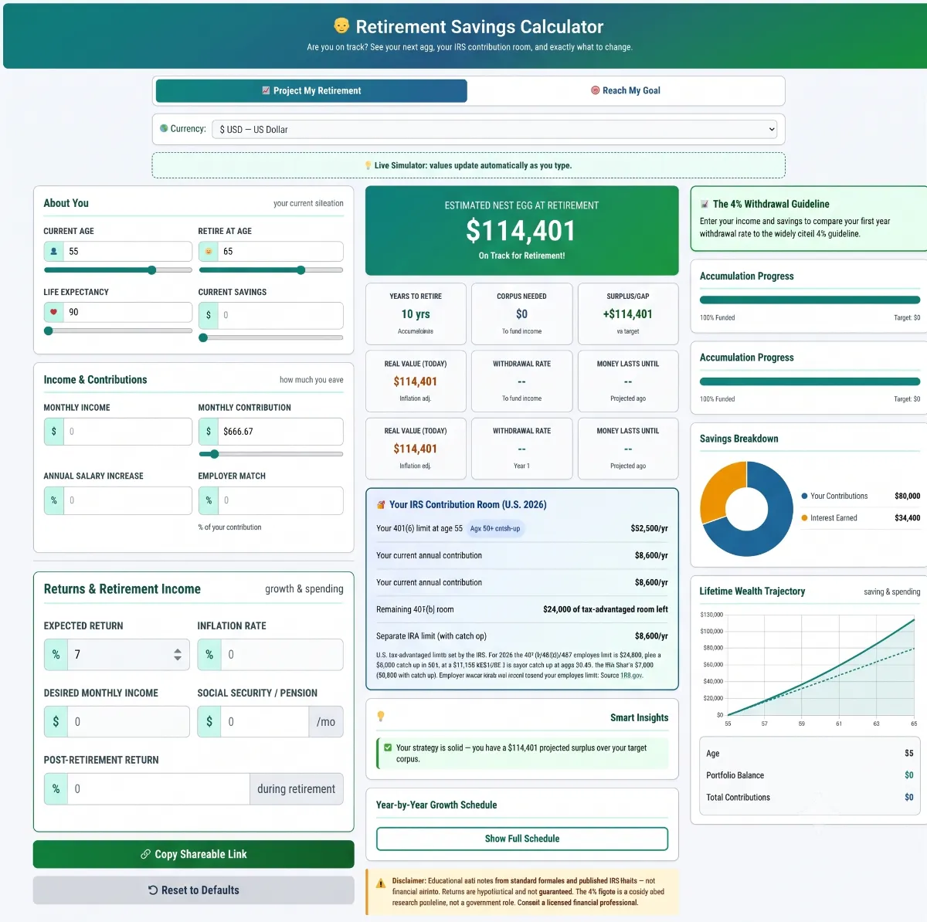927x922 pixels.
Task: Click the Current Savings slider
Action: [270, 337]
